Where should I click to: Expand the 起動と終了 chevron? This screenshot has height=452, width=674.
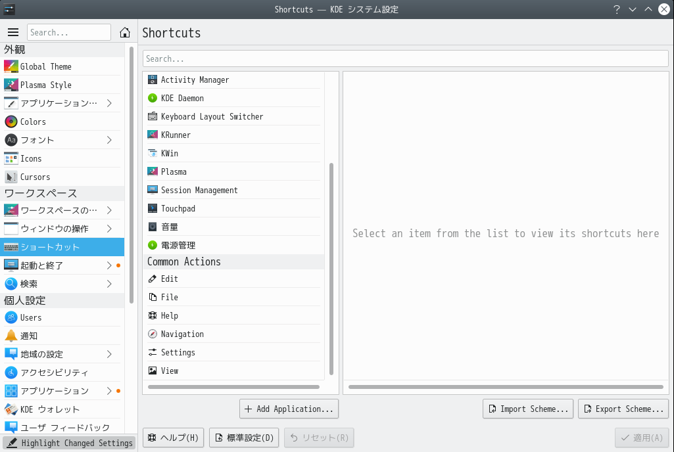(109, 265)
